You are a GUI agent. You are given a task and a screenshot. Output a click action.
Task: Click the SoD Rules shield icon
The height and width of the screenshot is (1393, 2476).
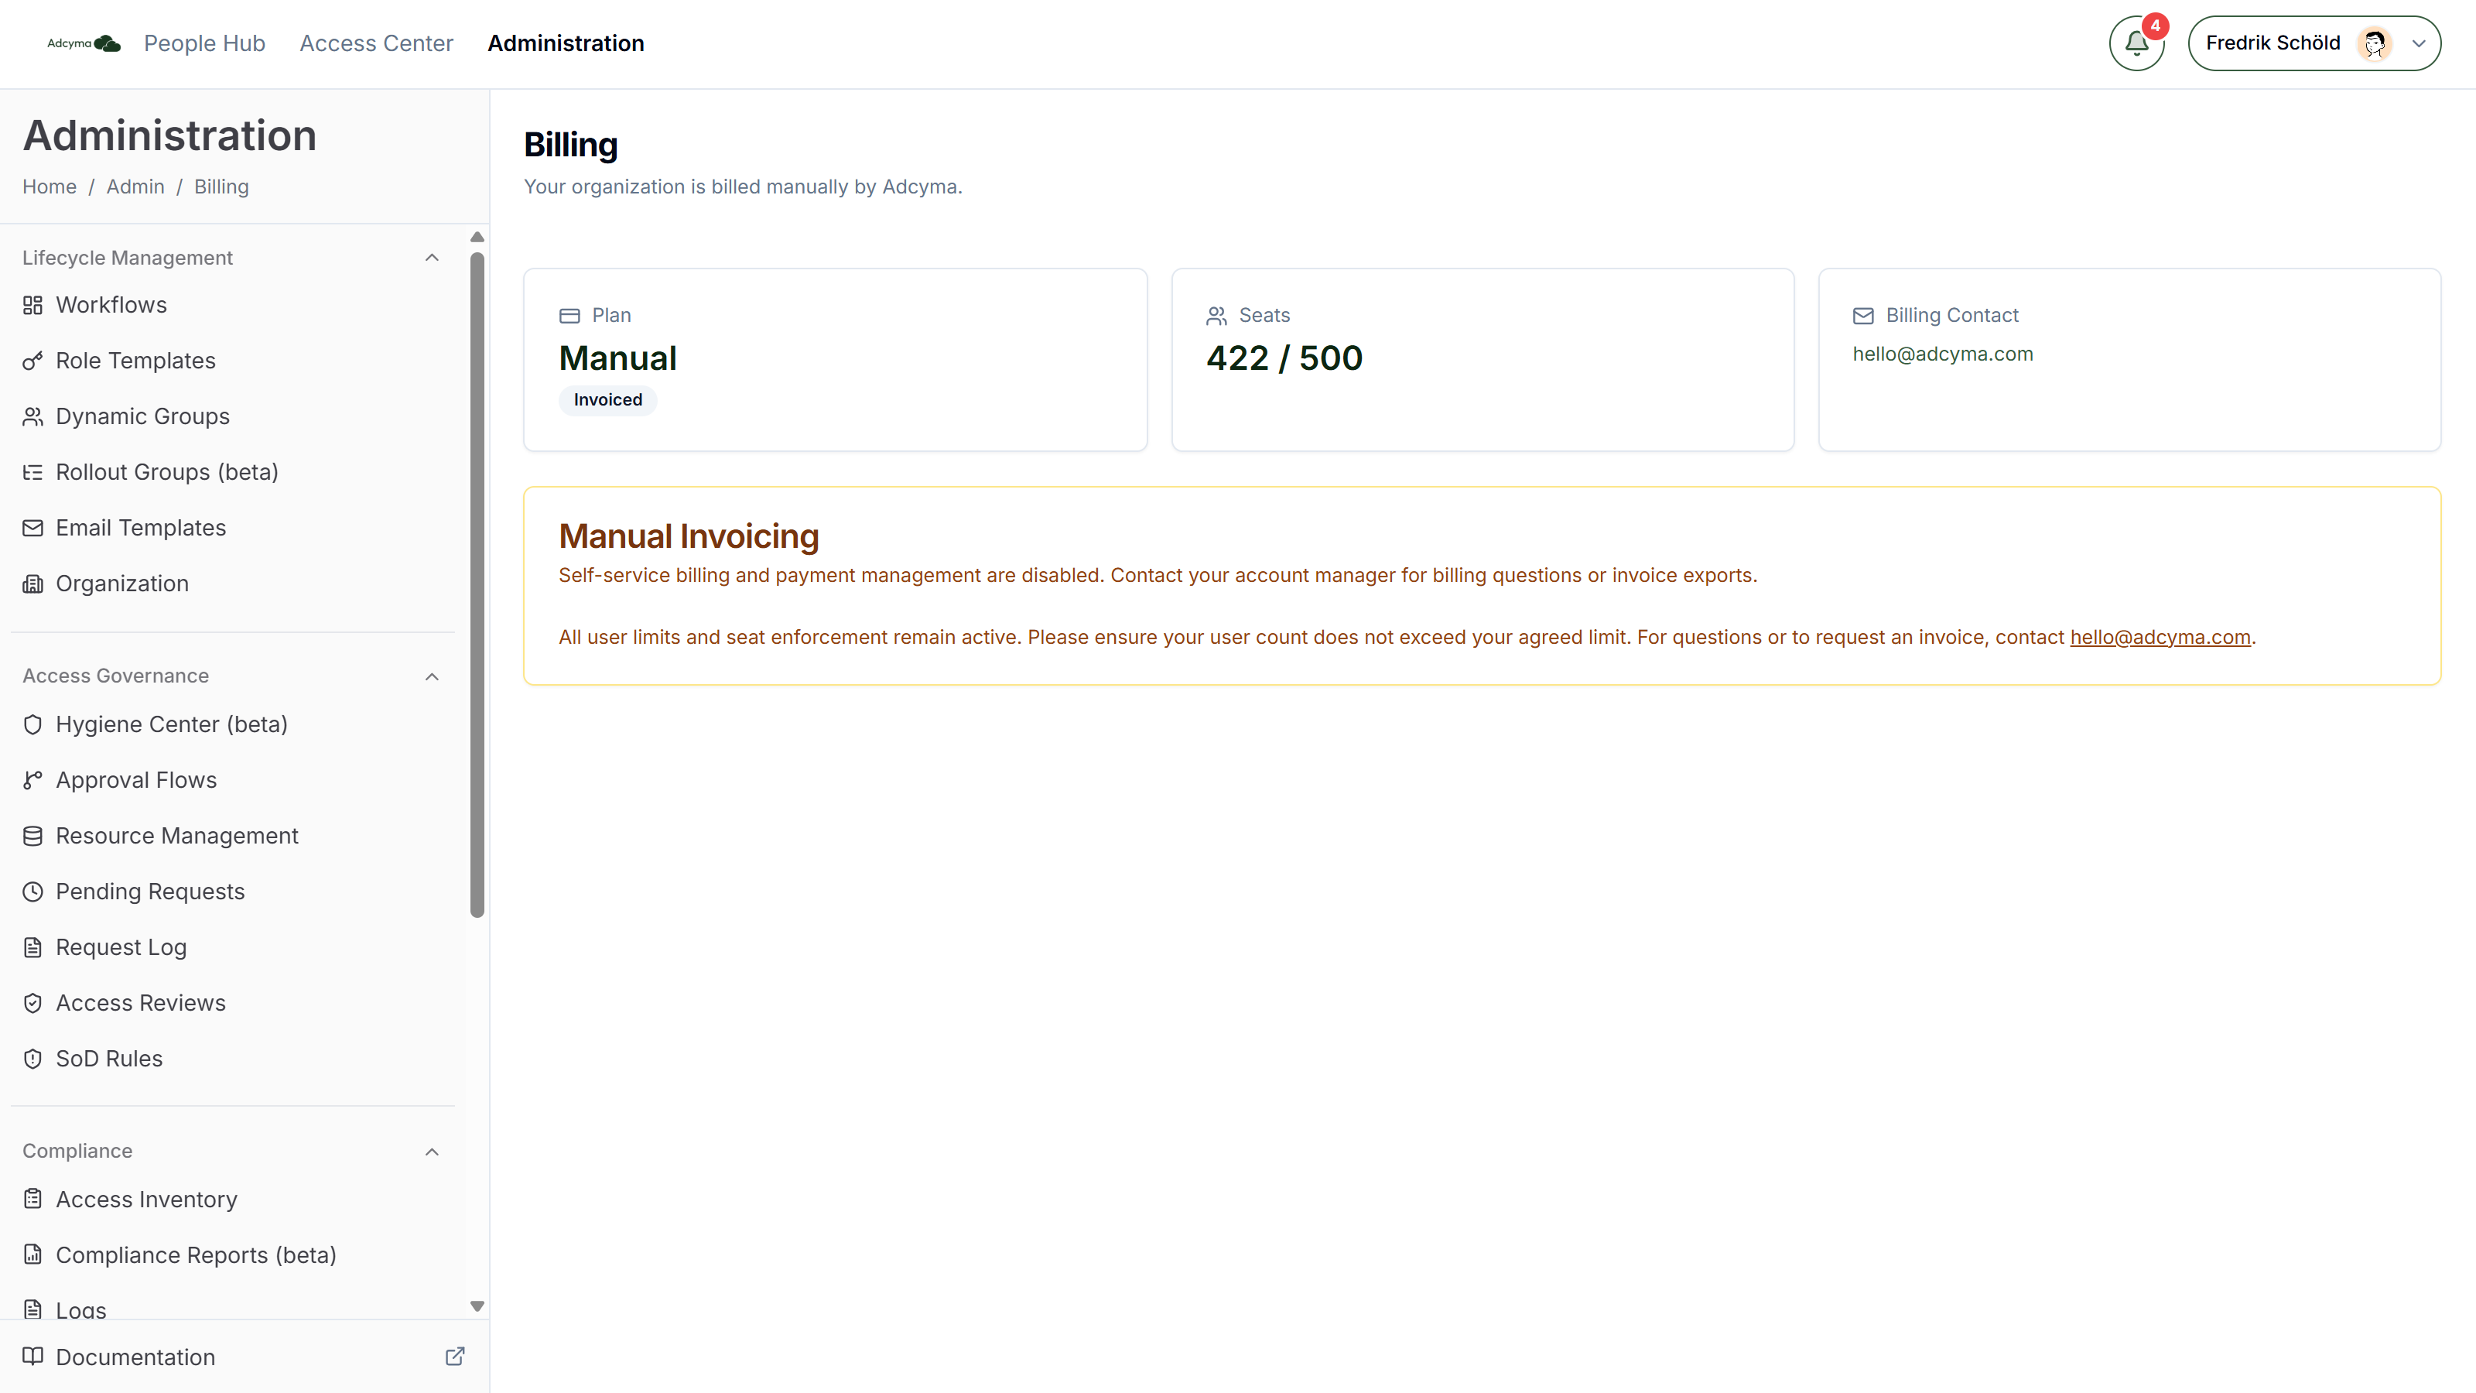coord(32,1059)
